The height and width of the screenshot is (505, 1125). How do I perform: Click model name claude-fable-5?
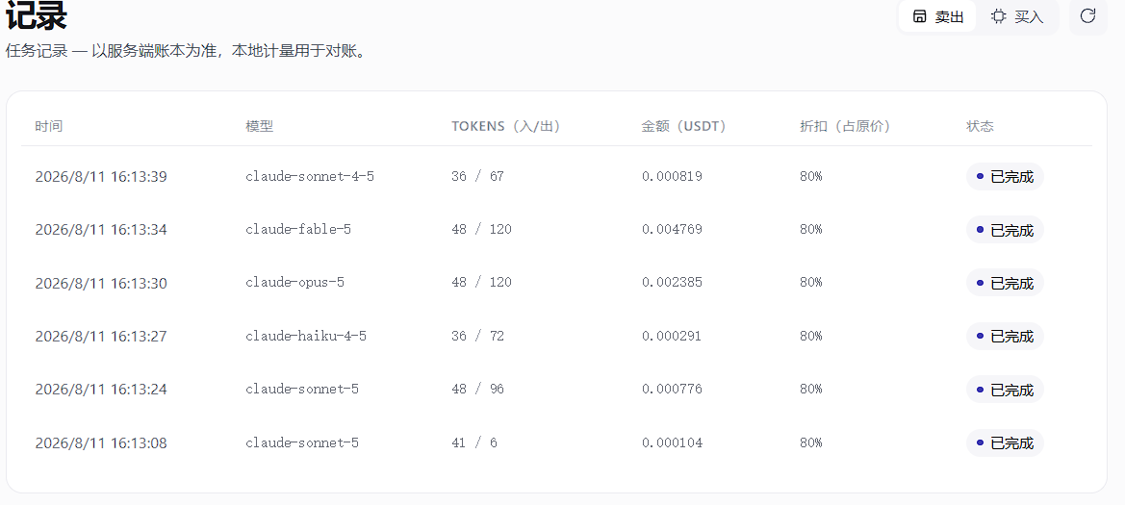tap(298, 230)
